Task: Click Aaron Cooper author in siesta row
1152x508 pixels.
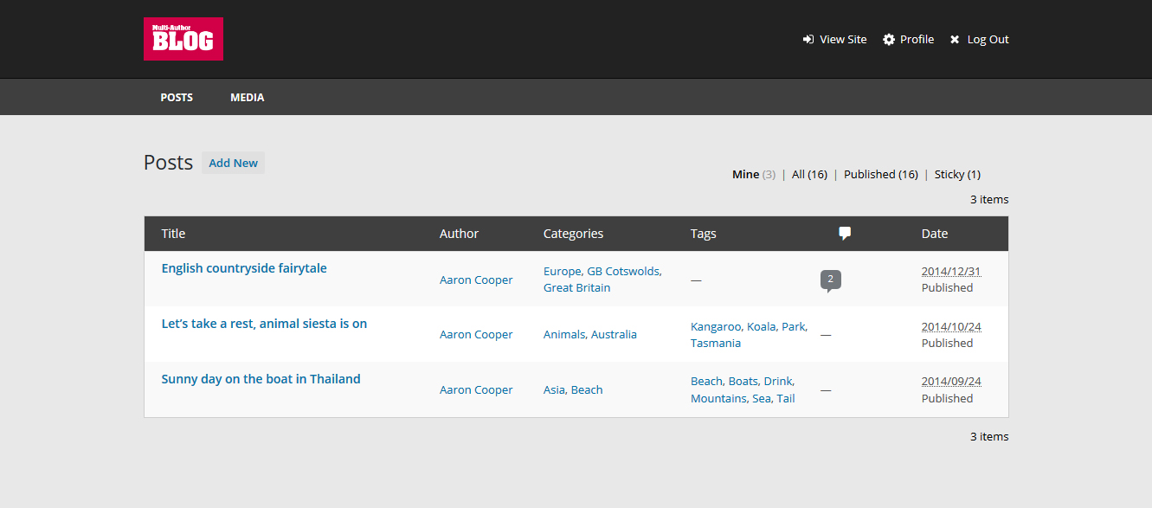Action: pos(476,334)
